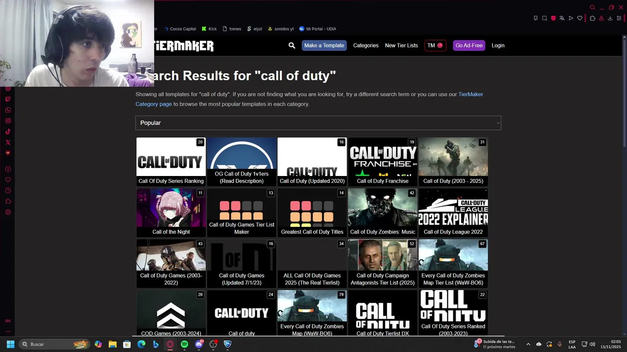
Task: Open X (Twitter) in the browser sidebar
Action: (x=8, y=142)
